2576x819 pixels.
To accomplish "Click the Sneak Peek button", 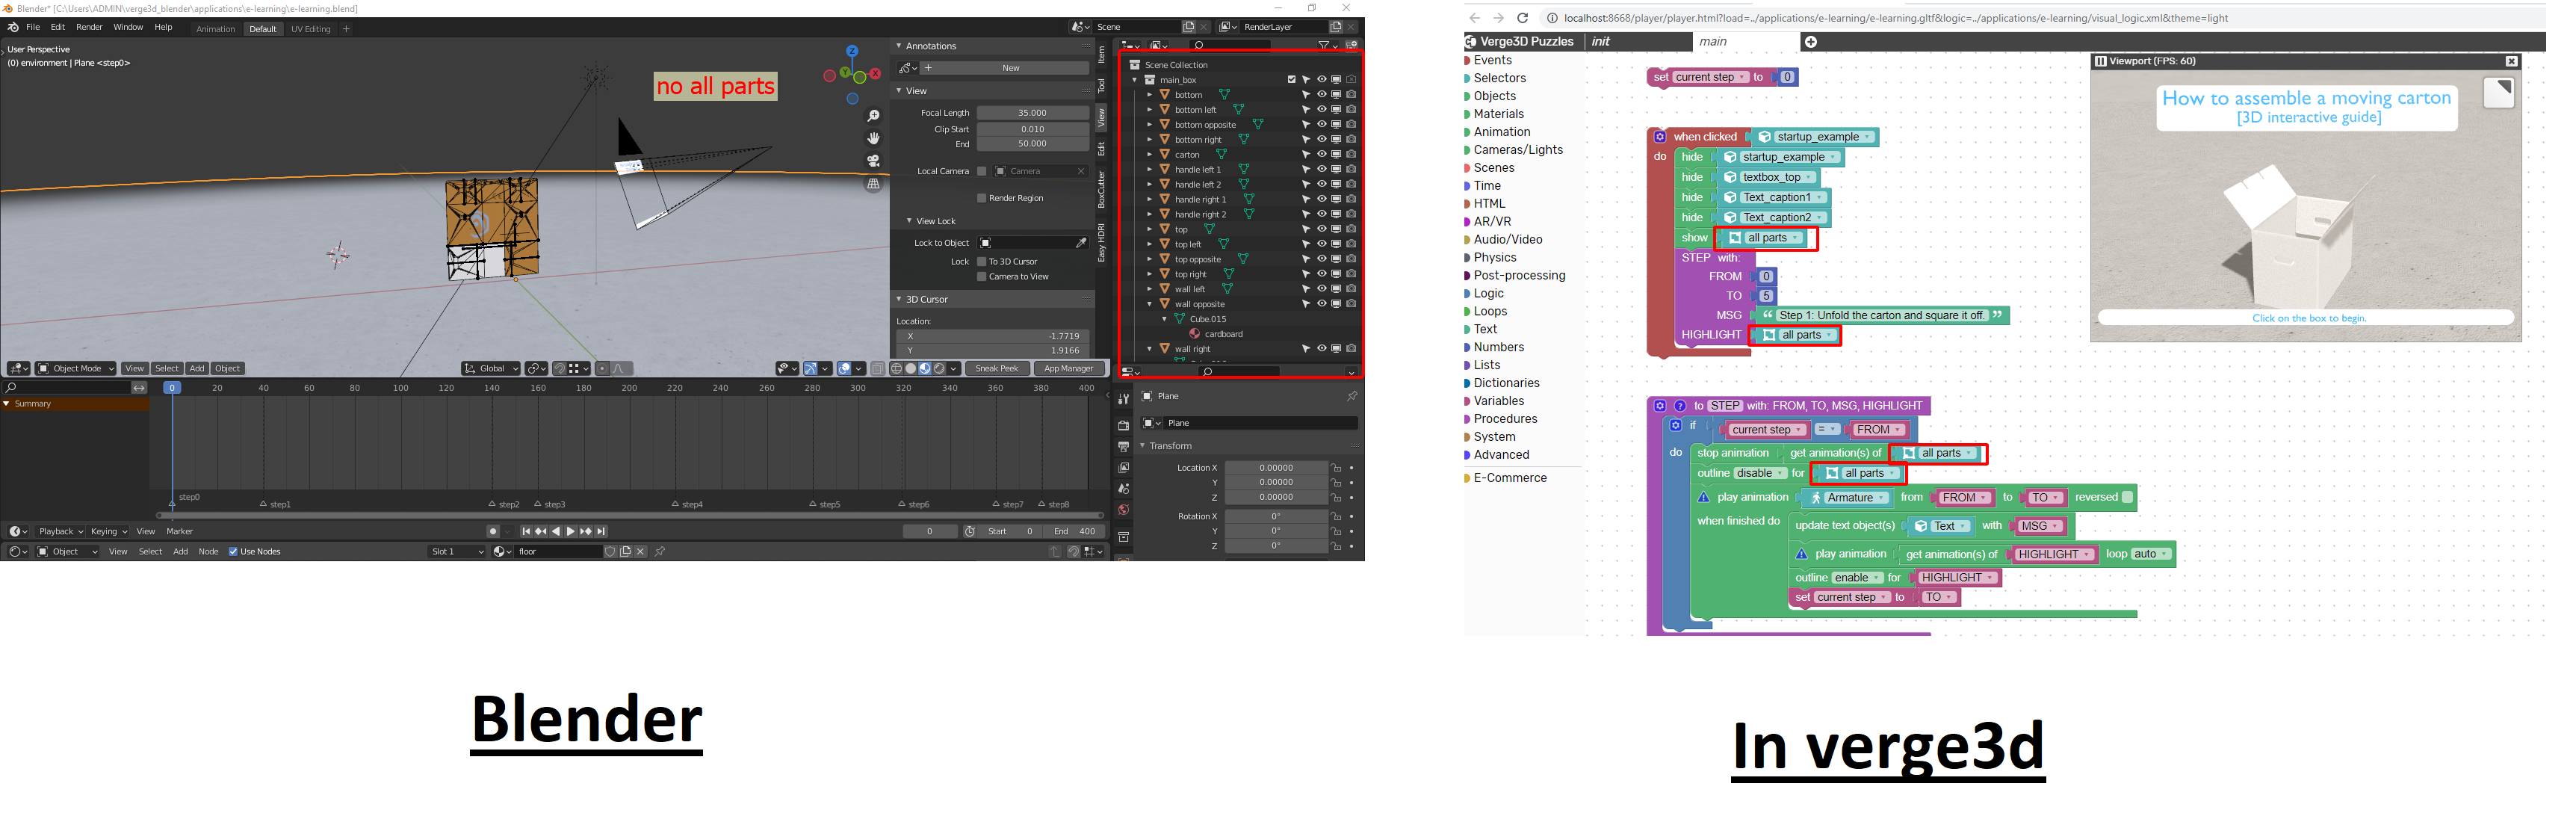I will click(997, 369).
